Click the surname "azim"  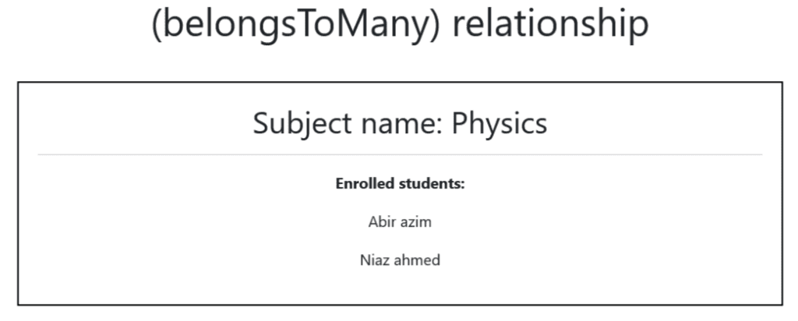[x=416, y=222]
